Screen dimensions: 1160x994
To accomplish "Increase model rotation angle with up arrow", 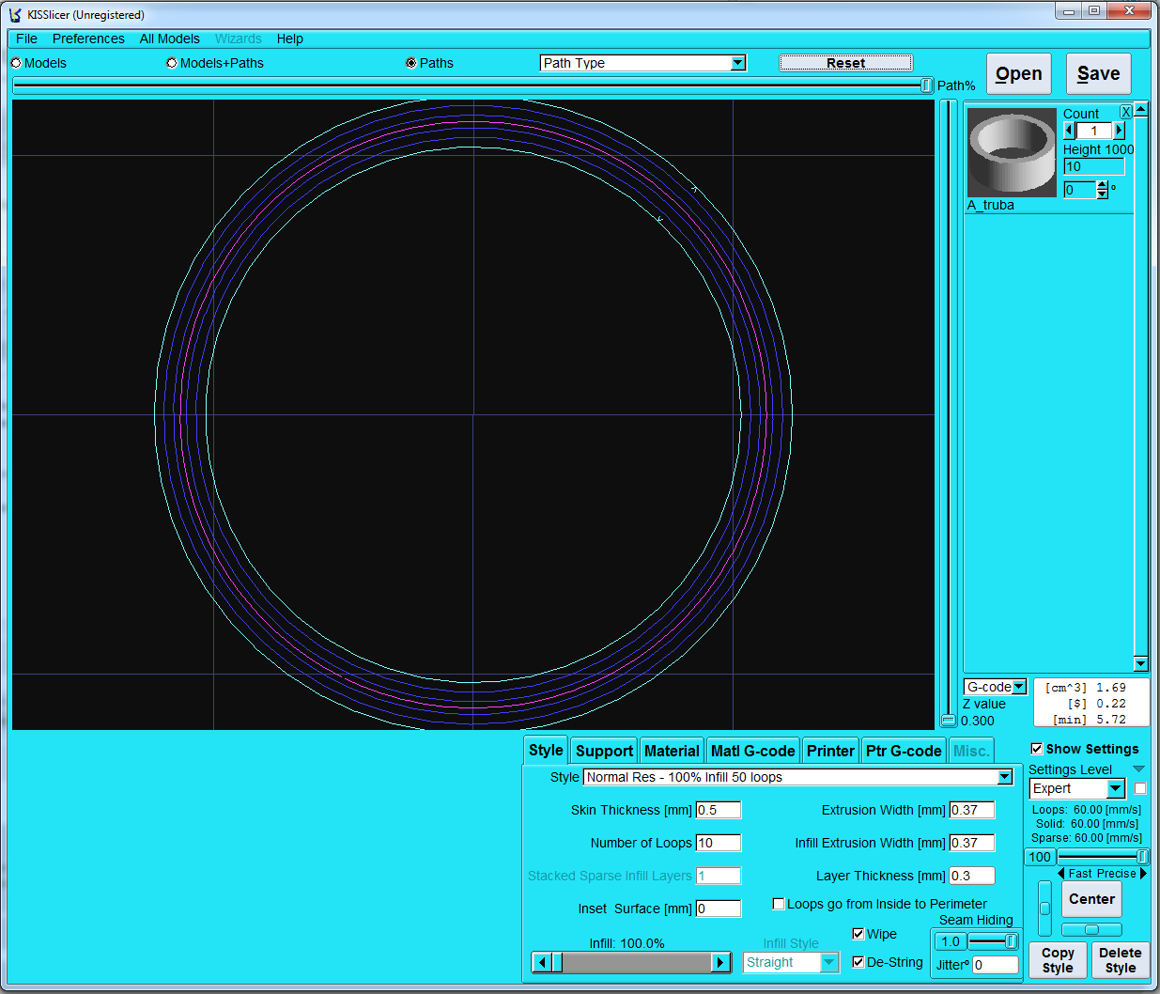I will click(x=1103, y=185).
